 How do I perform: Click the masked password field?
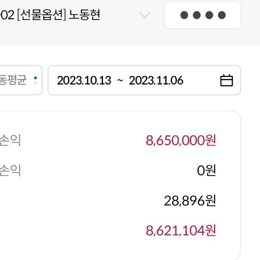point(202,15)
